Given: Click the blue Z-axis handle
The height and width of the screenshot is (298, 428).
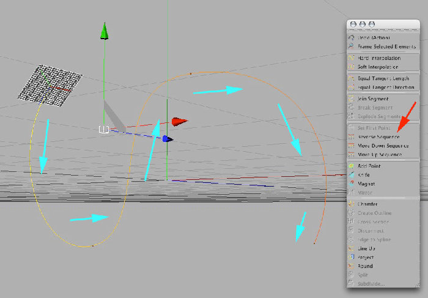Looking at the screenshot, I should point(168,139).
